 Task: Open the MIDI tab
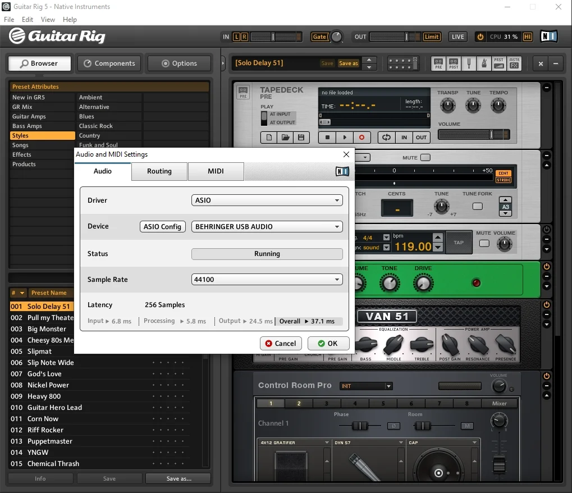[216, 171]
